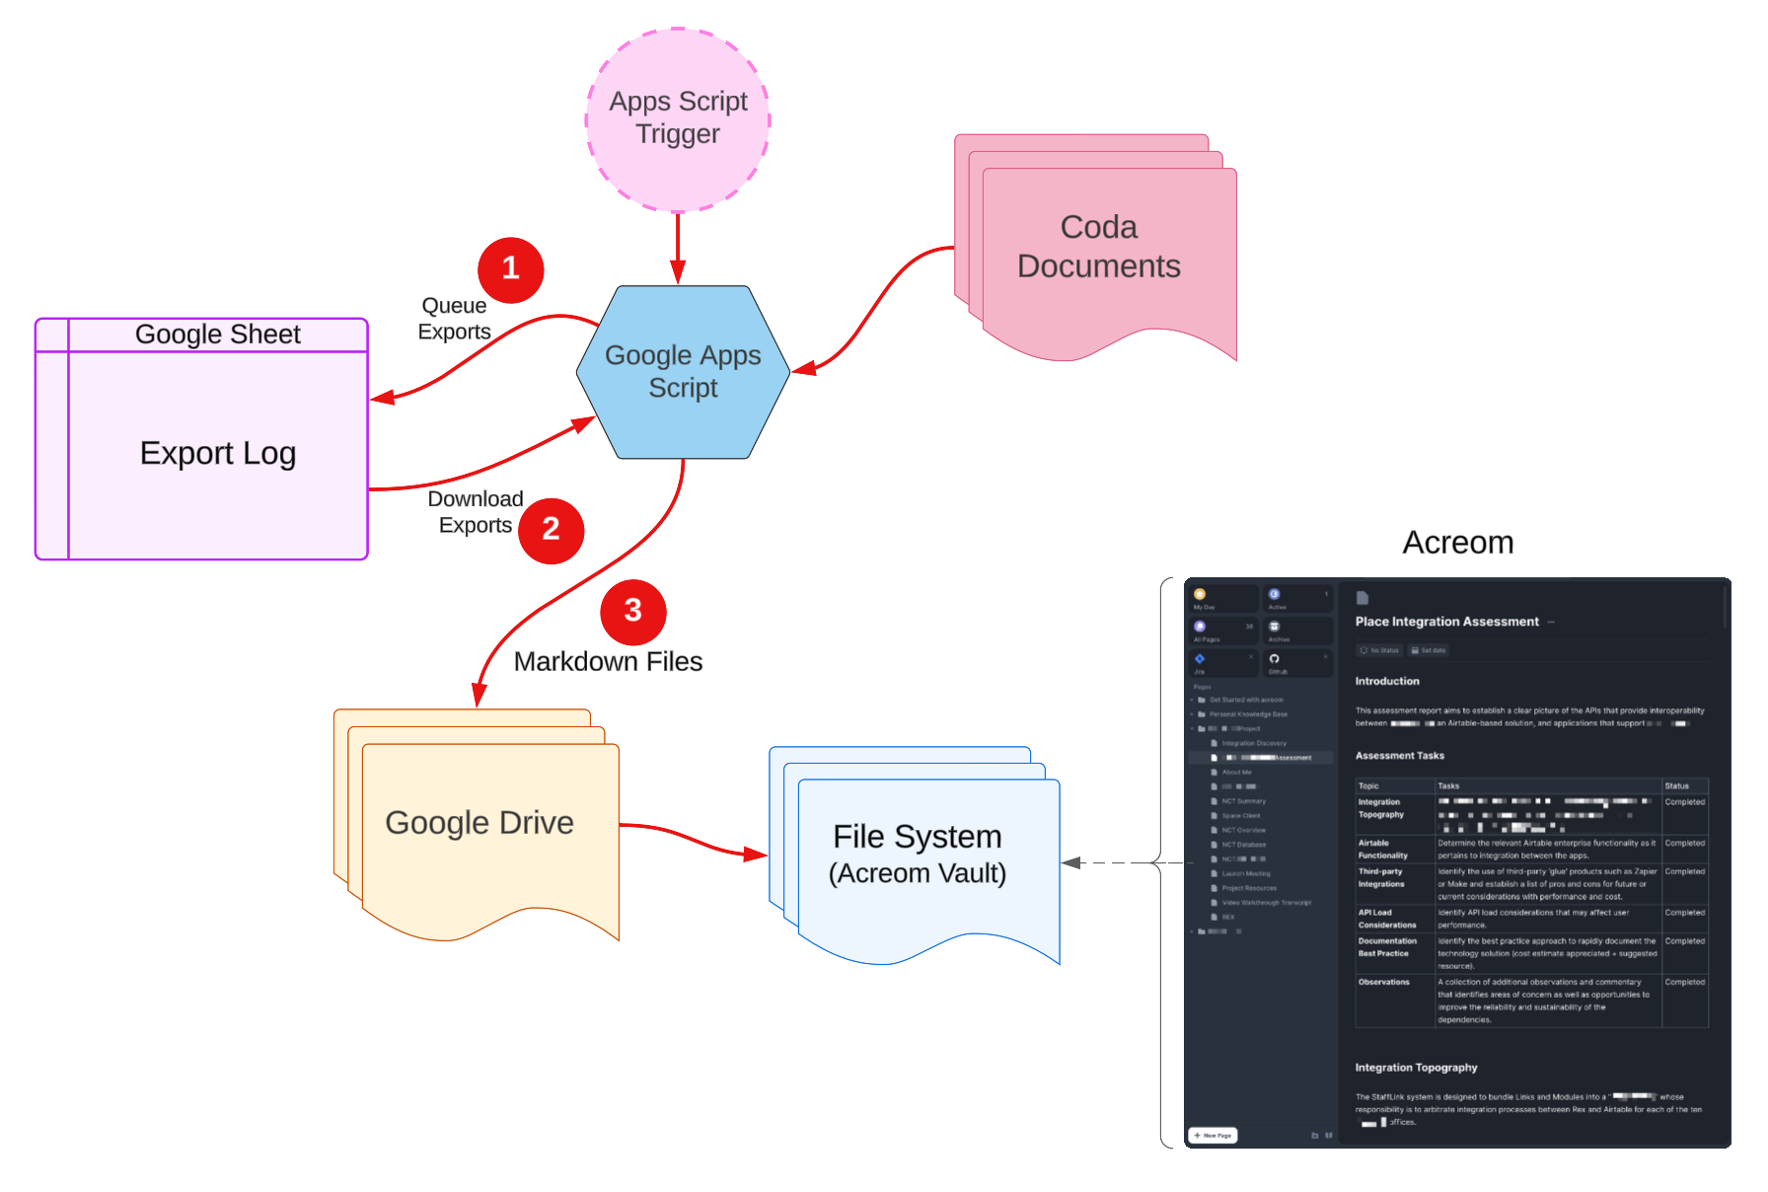1768x1192 pixels.
Task: Select the File System Acreom Vault shape
Action: pos(917,855)
